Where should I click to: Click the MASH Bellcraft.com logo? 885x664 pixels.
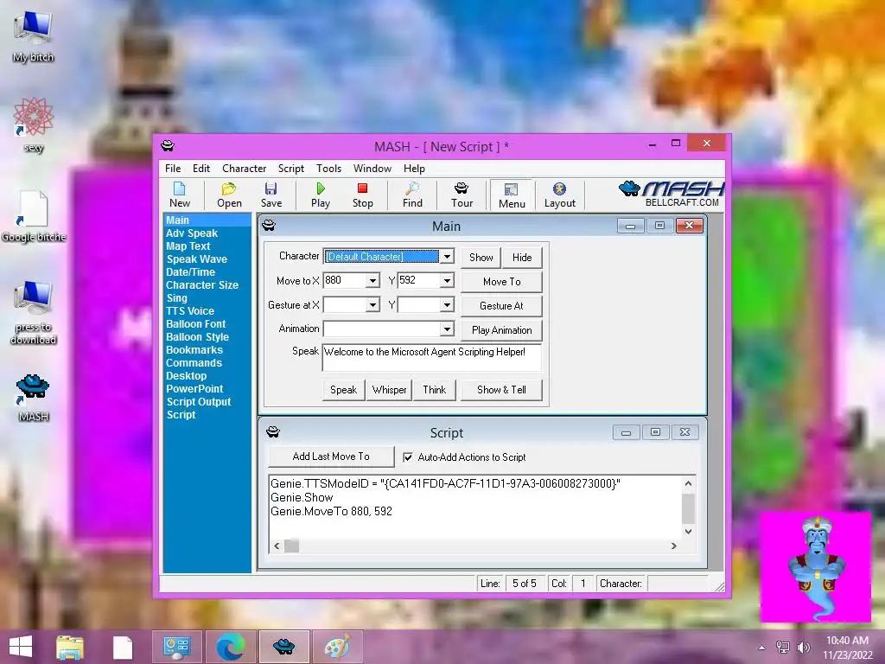pyautogui.click(x=672, y=194)
